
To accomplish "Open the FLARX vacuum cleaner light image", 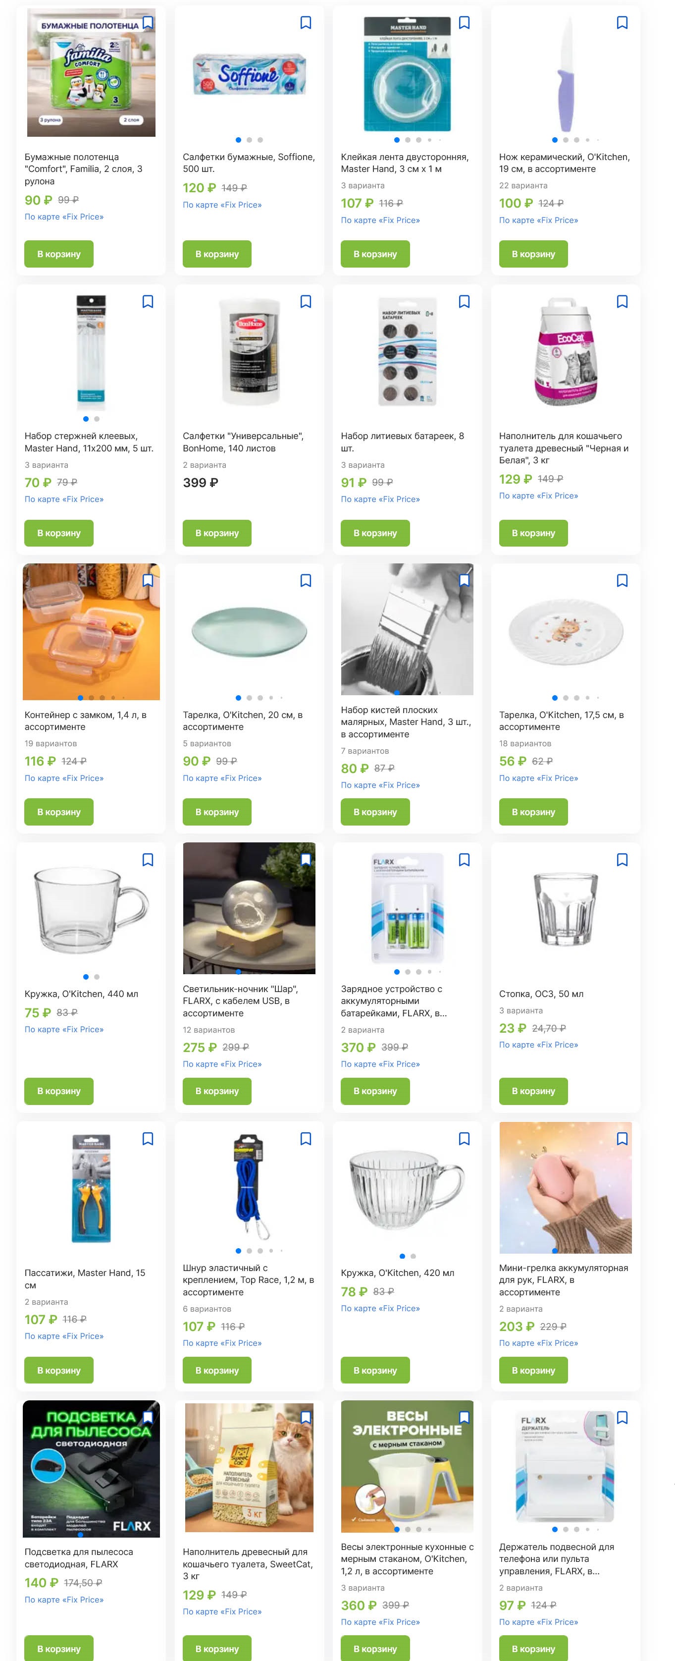I will (x=91, y=1468).
